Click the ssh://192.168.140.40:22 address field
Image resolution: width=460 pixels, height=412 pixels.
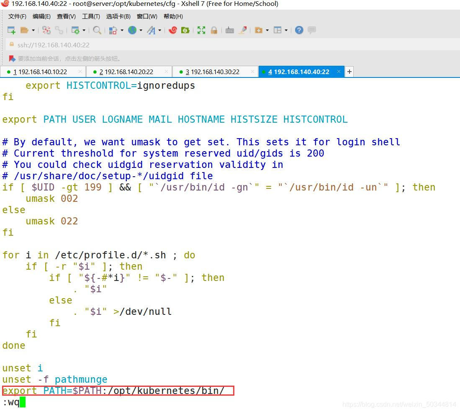tap(233, 45)
